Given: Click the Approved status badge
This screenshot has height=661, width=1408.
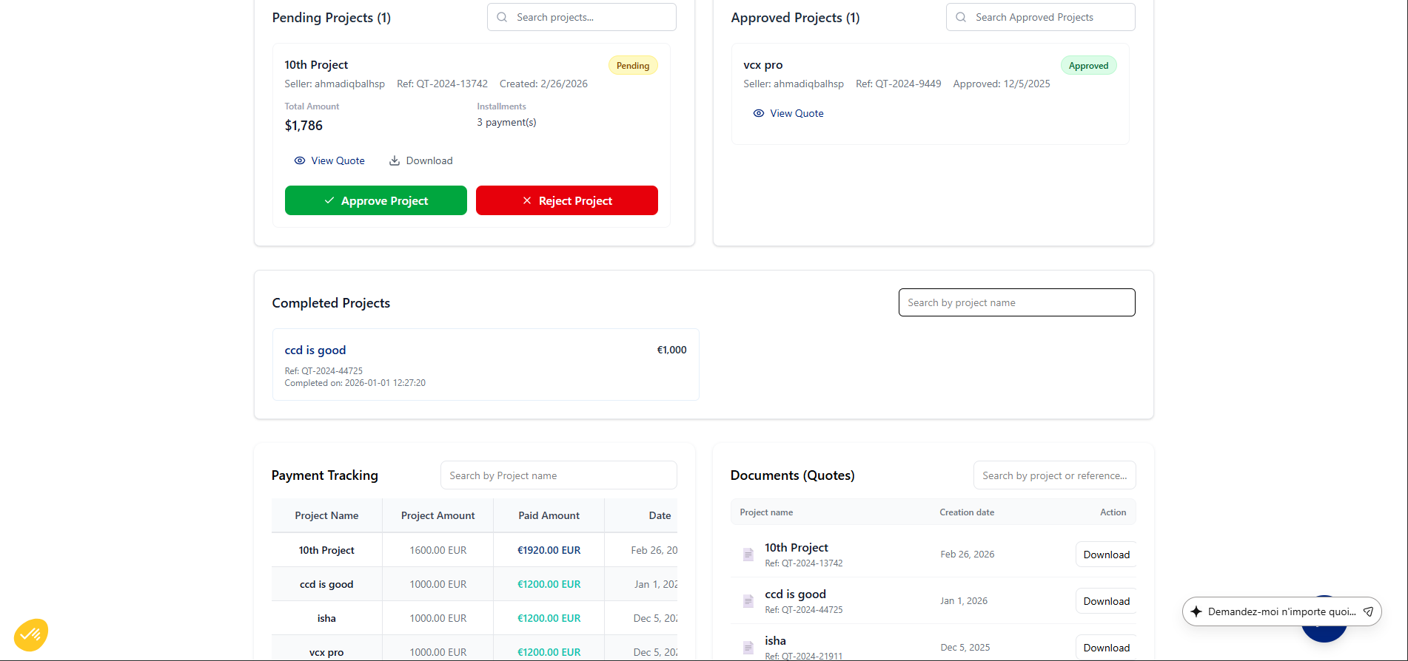Looking at the screenshot, I should tap(1088, 66).
